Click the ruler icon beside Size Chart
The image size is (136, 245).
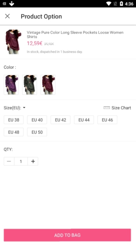tap(107, 108)
